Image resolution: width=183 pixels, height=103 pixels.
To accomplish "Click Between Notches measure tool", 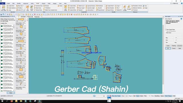I will point(137,8).
